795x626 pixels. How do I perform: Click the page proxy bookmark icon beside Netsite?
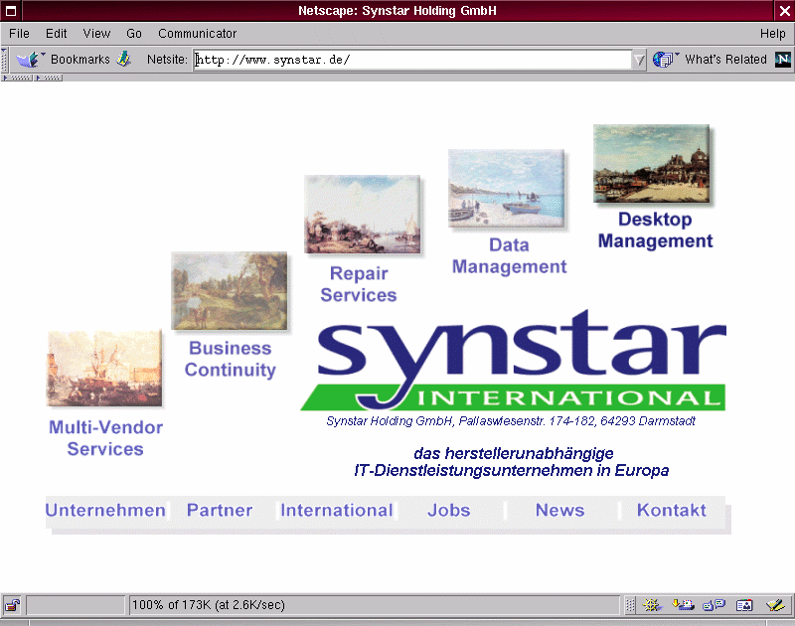[123, 60]
